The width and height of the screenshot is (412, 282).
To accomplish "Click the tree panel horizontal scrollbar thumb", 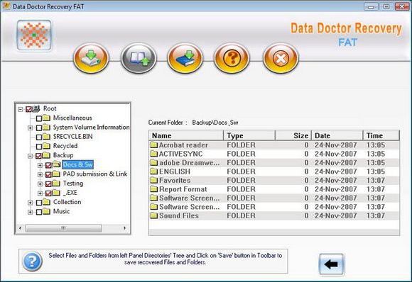I will point(63,228).
